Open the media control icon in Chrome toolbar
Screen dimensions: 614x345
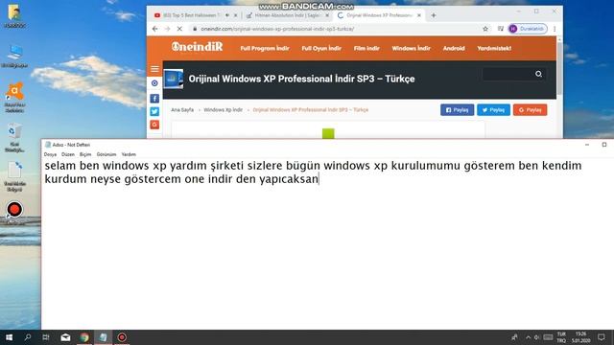click(x=500, y=29)
